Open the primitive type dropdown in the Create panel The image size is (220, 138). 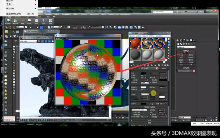[x=186, y=47]
